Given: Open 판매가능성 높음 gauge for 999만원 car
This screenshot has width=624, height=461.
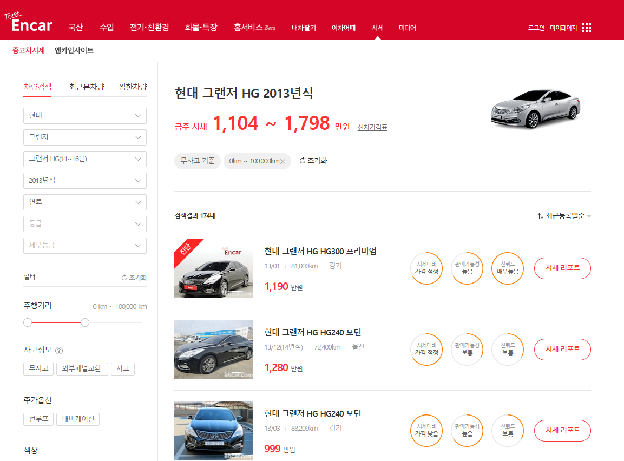Looking at the screenshot, I should (467, 430).
